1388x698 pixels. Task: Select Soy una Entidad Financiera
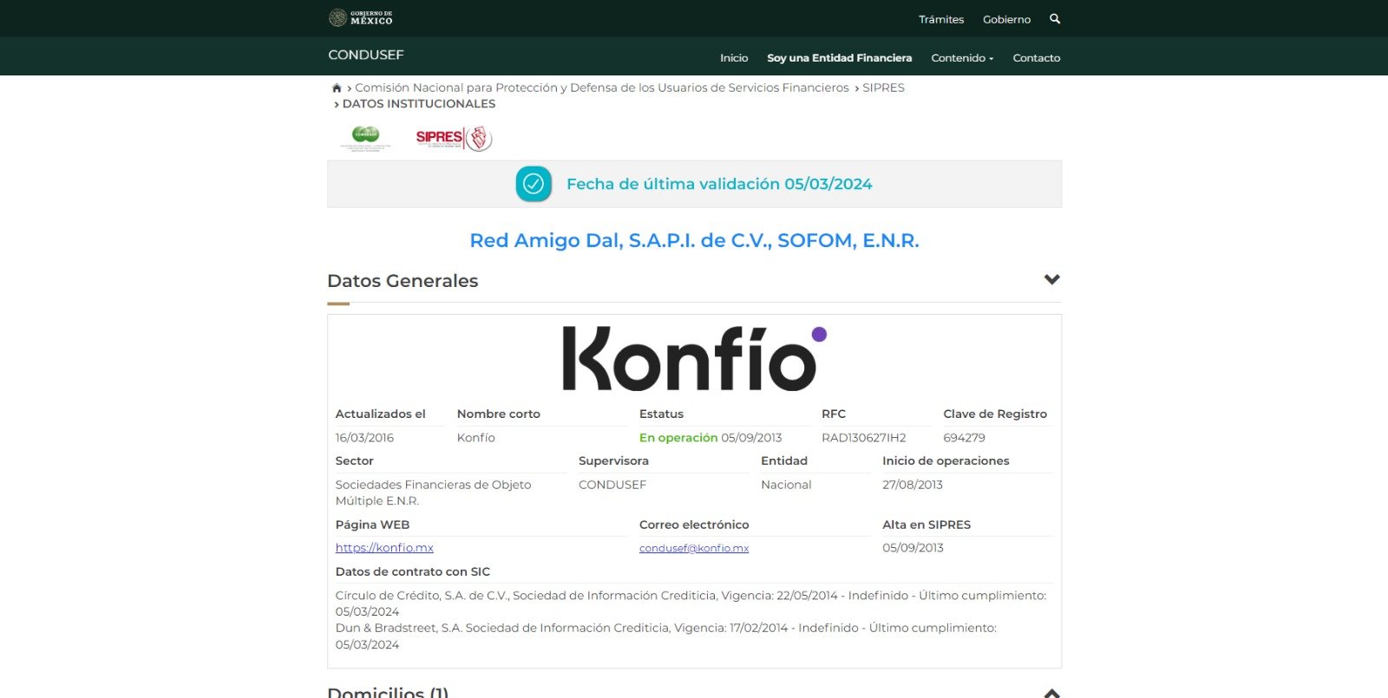pos(839,58)
